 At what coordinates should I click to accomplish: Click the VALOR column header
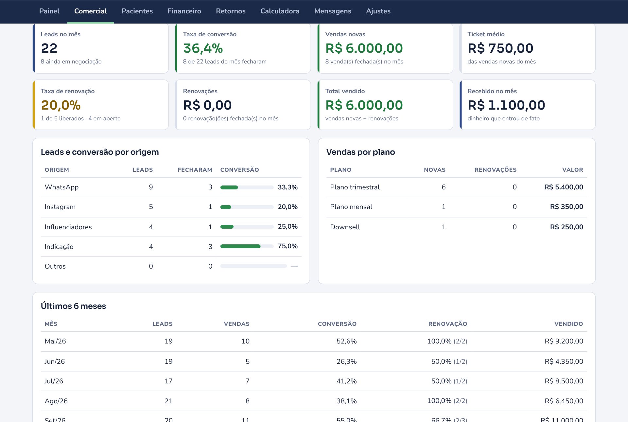573,170
